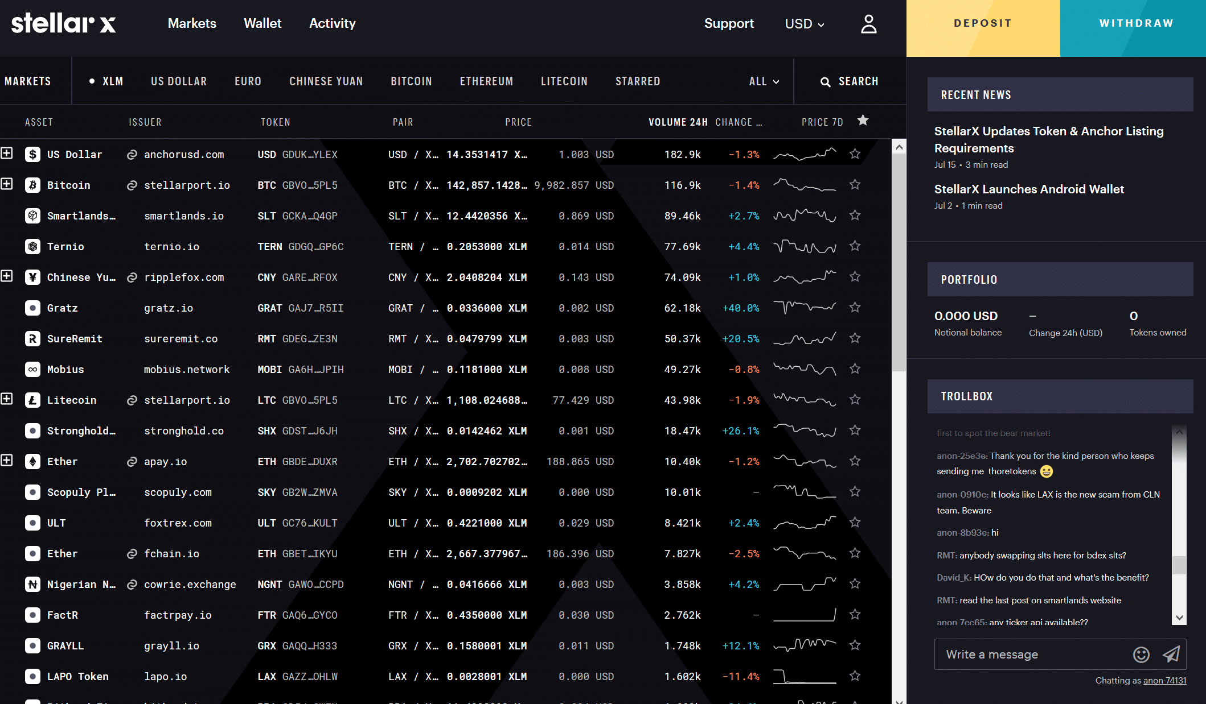Open StellarX Launches Android Wallet news

point(1029,189)
